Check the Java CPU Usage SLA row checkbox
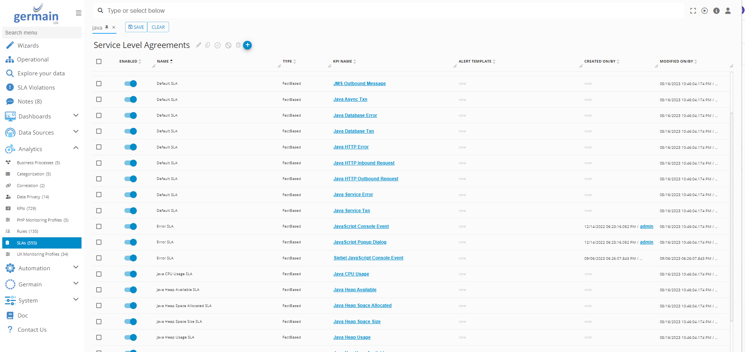This screenshot has height=352, width=745. pos(99,274)
